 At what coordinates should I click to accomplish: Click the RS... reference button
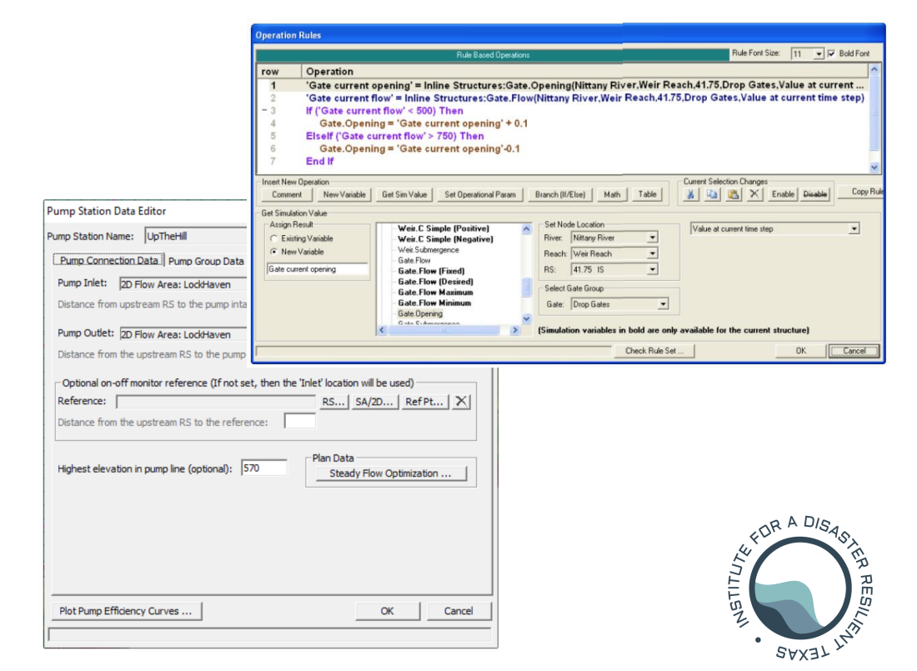(x=333, y=401)
